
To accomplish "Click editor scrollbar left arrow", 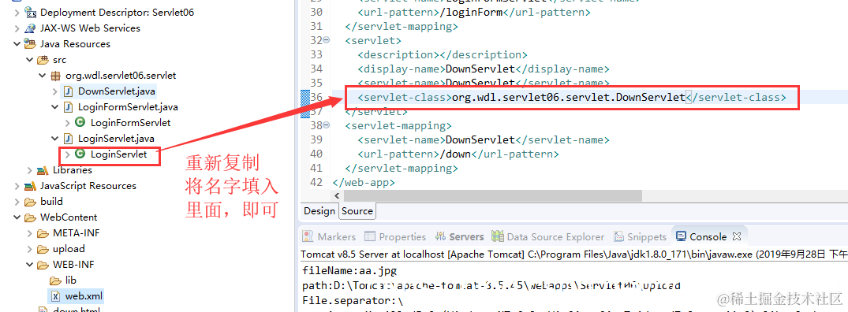I will tap(338, 195).
